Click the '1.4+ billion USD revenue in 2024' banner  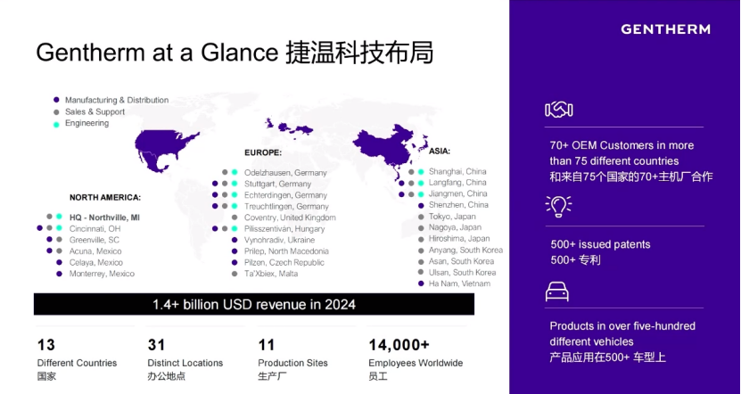pos(254,304)
